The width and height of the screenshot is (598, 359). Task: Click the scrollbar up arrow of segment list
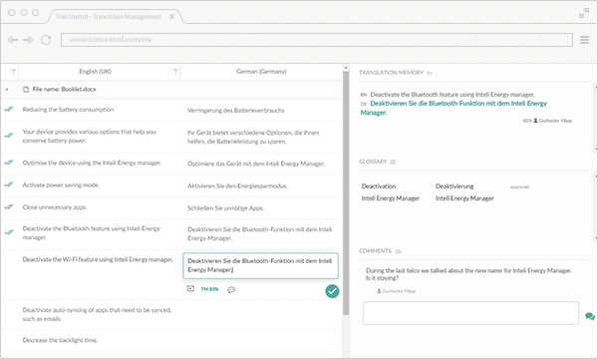(x=346, y=68)
